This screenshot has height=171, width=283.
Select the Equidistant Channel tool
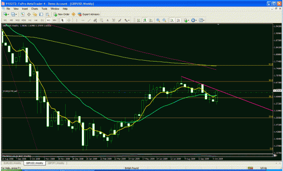coord(95,20)
